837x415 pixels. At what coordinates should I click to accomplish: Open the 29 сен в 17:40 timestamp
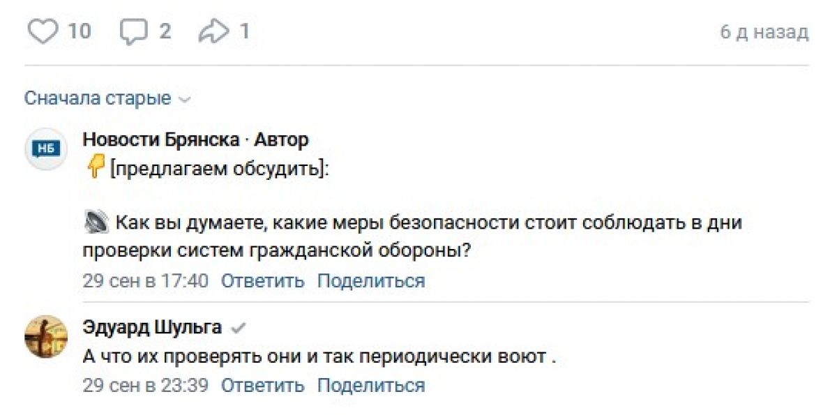[x=145, y=281]
